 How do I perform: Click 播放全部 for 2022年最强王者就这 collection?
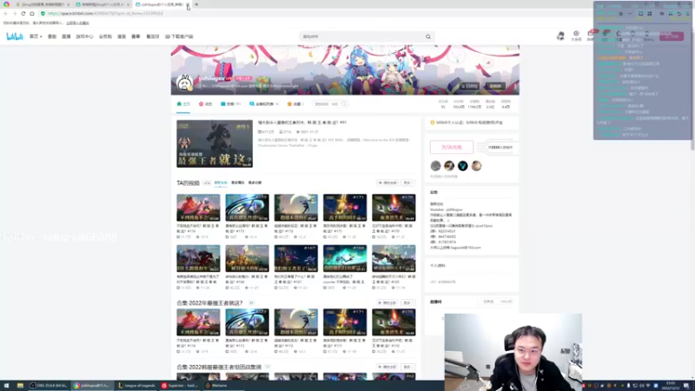click(x=387, y=302)
